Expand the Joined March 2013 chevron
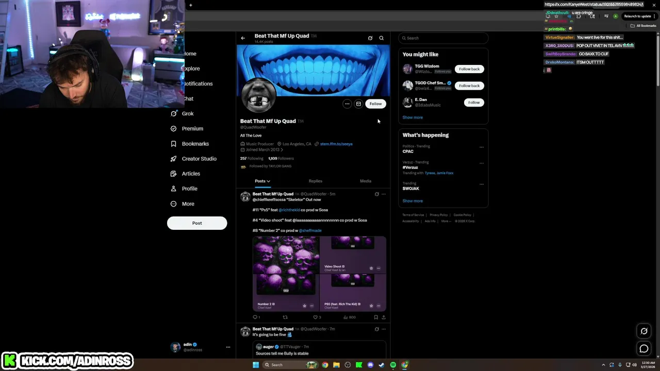Screen dimensions: 660x371 tap(282, 149)
